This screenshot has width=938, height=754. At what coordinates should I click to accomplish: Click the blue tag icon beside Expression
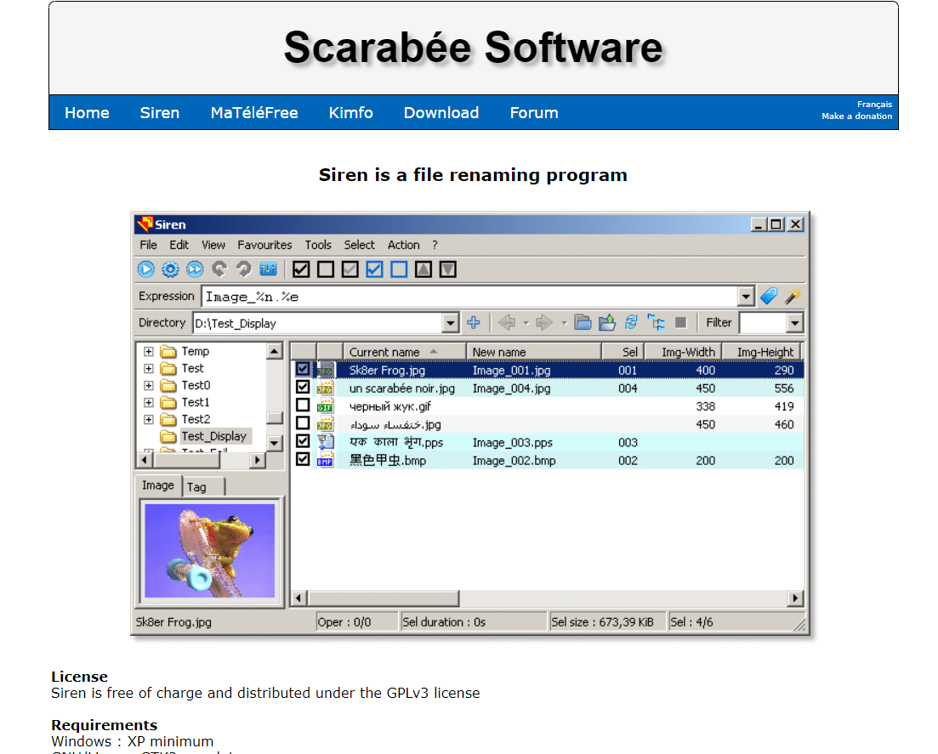tap(769, 296)
